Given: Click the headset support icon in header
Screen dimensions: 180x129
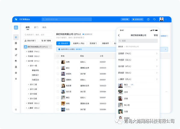Looking at the screenshot, I should tap(154, 19).
